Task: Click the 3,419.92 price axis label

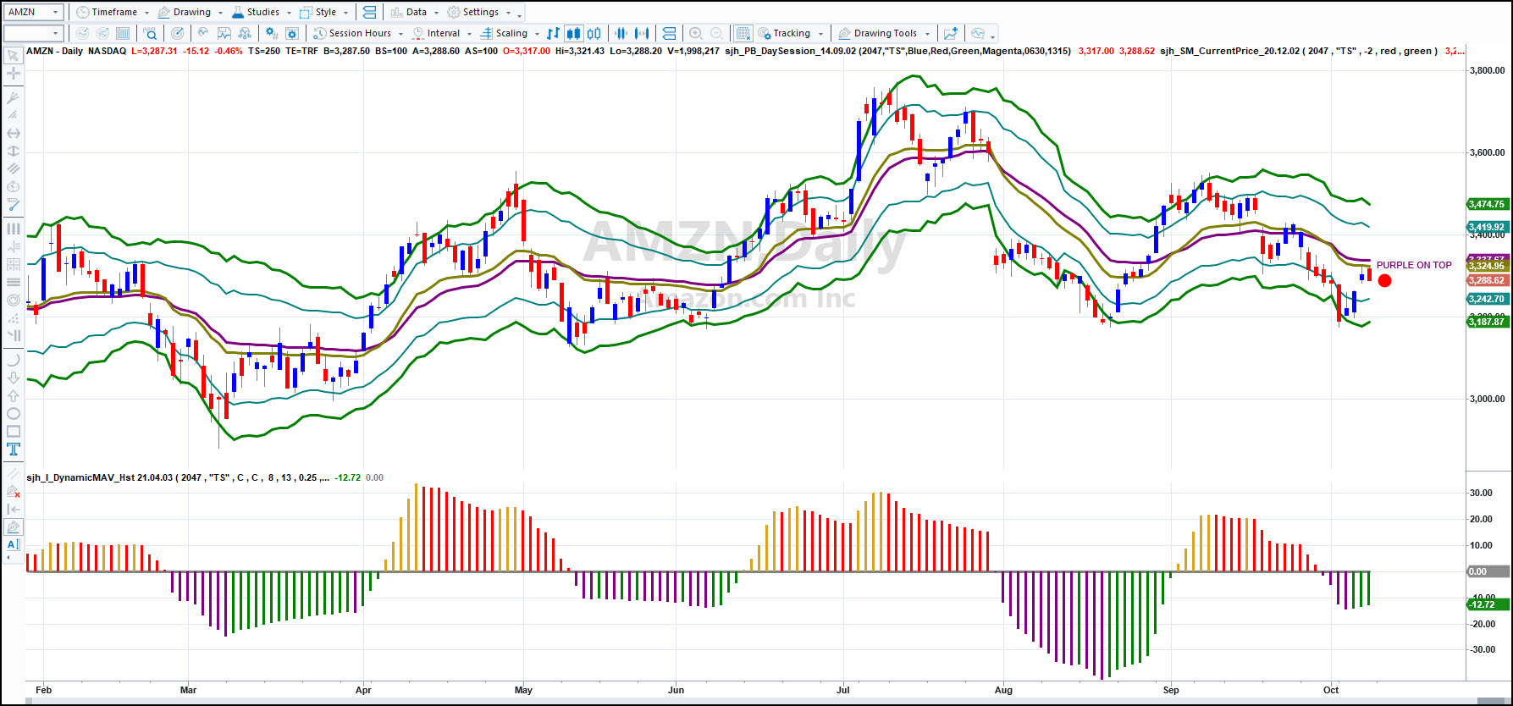Action: (x=1487, y=227)
